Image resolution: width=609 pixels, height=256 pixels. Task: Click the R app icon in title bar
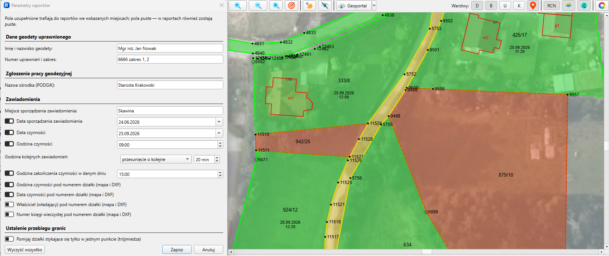click(6, 6)
